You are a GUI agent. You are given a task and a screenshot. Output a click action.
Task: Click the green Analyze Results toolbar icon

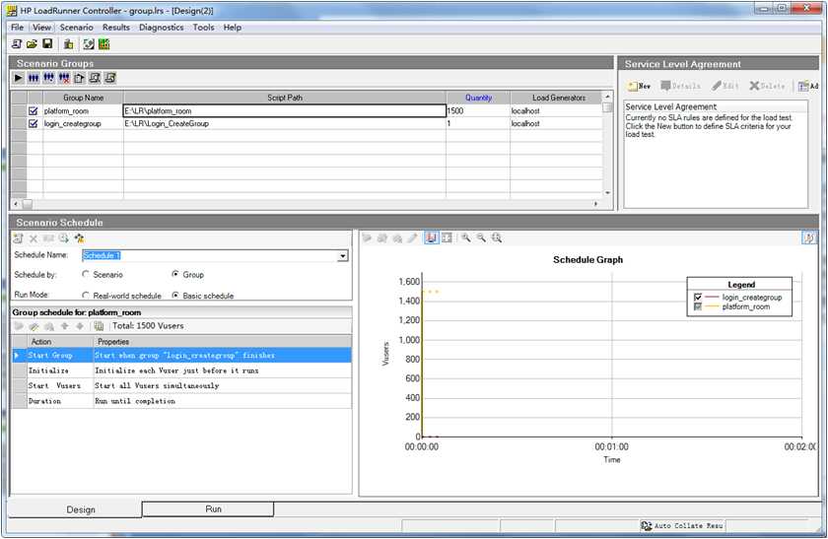click(x=104, y=44)
